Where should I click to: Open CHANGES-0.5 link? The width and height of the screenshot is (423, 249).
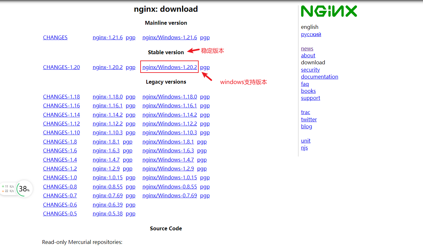pos(60,214)
